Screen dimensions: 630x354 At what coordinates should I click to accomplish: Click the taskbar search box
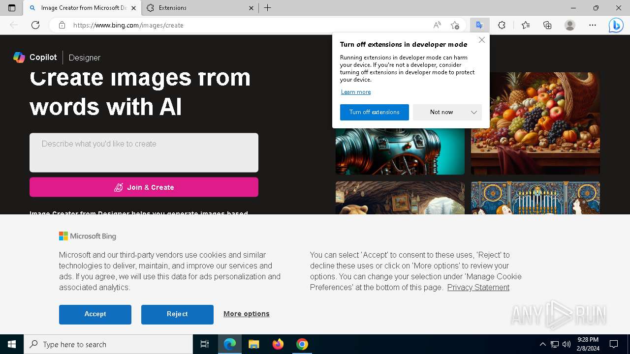pos(108,344)
